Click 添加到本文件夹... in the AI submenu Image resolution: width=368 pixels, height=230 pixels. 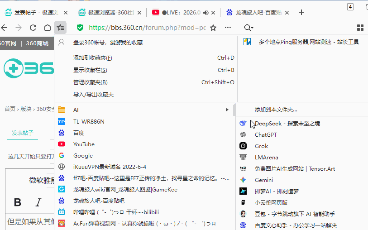(x=302, y=110)
